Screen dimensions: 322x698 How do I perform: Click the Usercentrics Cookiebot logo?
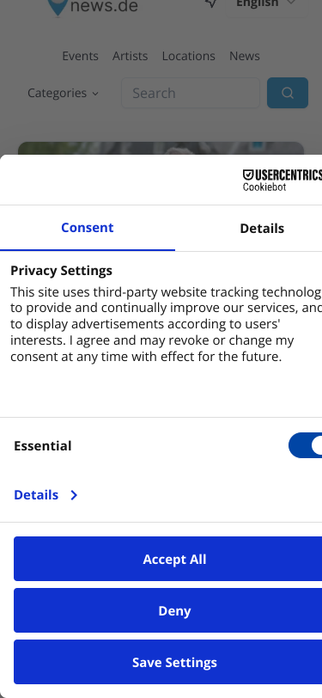[282, 181]
